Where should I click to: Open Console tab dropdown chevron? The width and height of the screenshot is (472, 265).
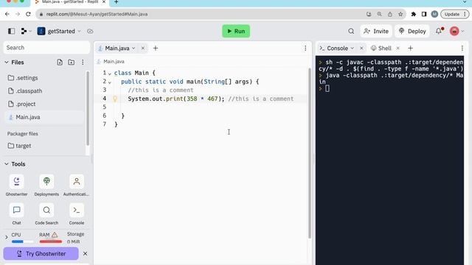[353, 48]
